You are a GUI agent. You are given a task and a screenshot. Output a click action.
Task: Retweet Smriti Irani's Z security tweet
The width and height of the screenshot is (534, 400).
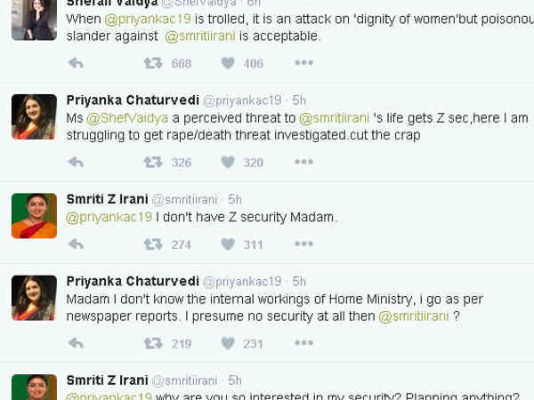pyautogui.click(x=154, y=244)
